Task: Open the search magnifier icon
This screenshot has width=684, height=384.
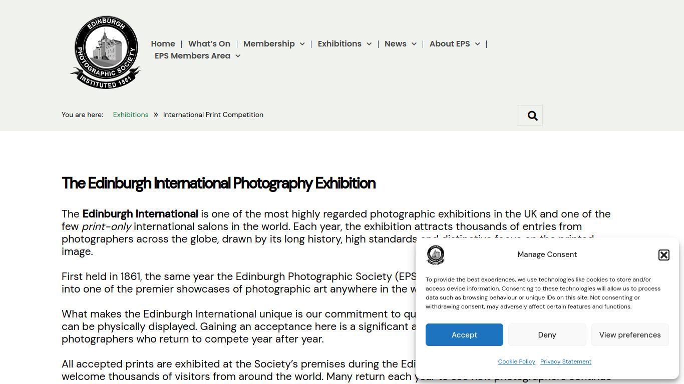Action: 532,115
